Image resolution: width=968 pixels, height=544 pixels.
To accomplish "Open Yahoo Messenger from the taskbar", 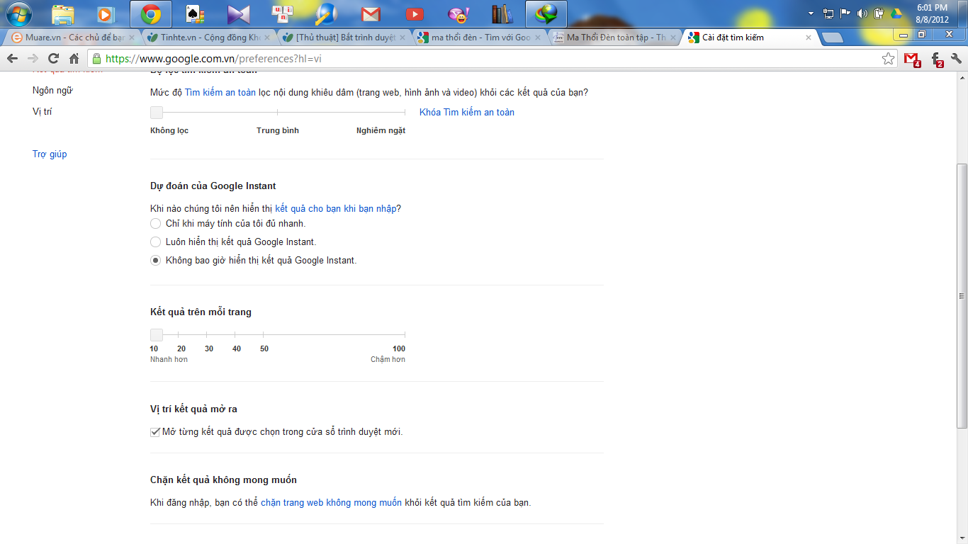I will coord(458,14).
